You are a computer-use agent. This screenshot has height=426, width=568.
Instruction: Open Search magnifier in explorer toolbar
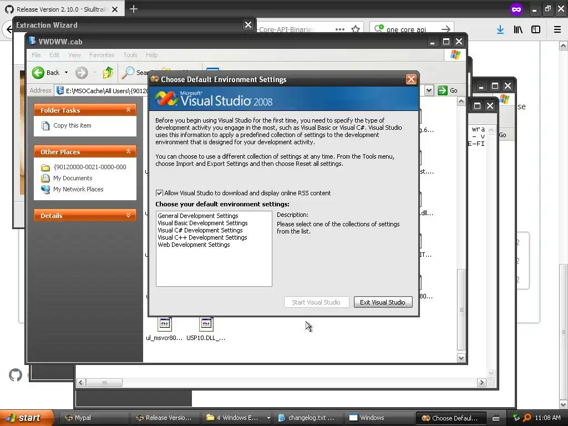[128, 73]
